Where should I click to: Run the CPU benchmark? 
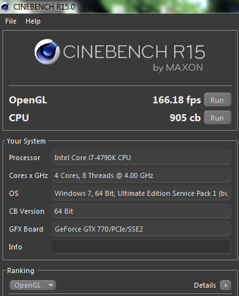(x=217, y=117)
